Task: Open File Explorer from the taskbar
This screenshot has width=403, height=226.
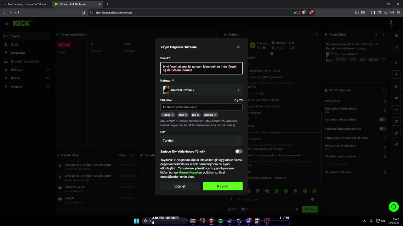Action: pyautogui.click(x=193, y=221)
